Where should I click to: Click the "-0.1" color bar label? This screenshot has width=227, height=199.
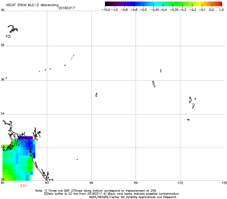pos(202,10)
